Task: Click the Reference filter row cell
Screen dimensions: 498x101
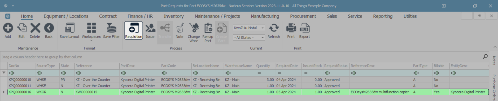Action: [97, 73]
